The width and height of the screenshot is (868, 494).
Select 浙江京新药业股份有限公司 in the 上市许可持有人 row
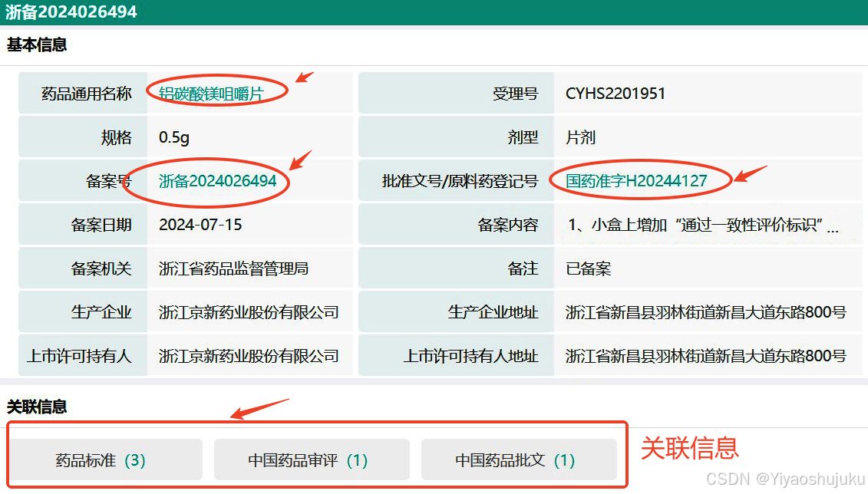(249, 356)
